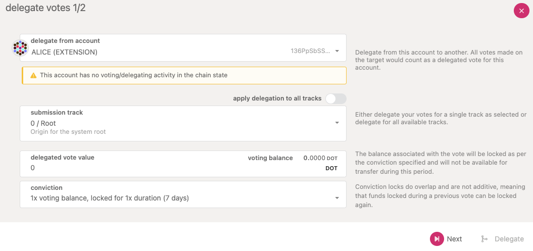533x251 pixels.
Task: Expand the conviction dropdown arrow
Action: click(337, 198)
